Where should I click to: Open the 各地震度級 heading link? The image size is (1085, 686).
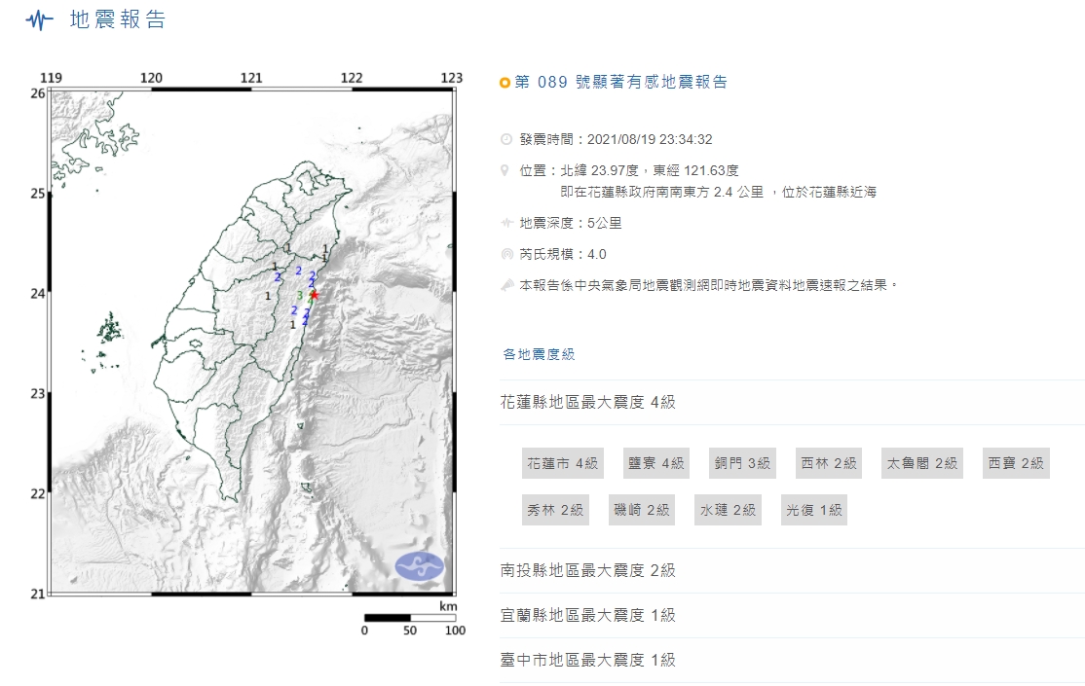539,354
